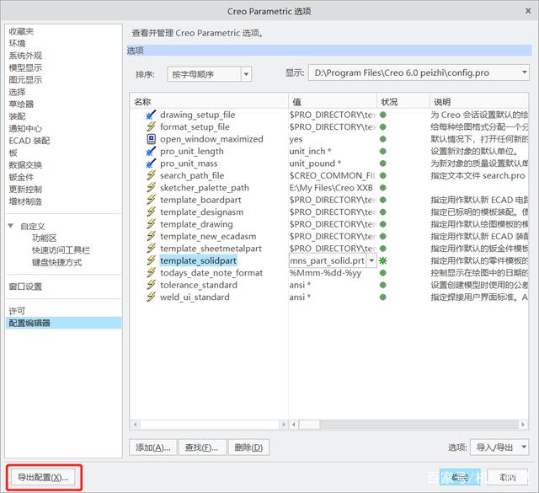Click the green status dot for drawing_setup_file

point(383,115)
